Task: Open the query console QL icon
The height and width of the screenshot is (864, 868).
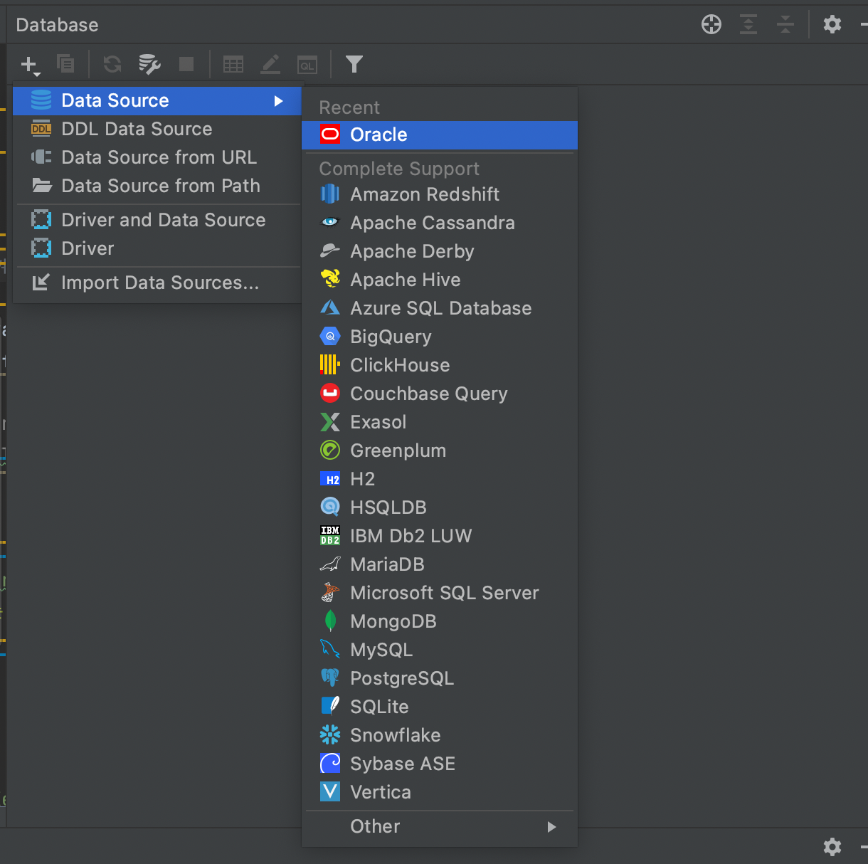Action: [307, 64]
